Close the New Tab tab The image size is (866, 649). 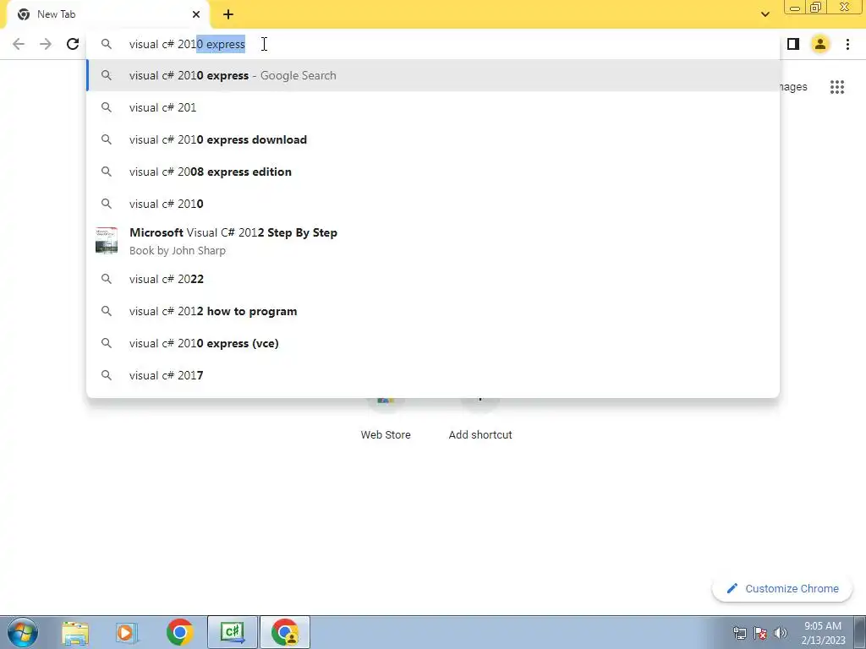(x=196, y=14)
